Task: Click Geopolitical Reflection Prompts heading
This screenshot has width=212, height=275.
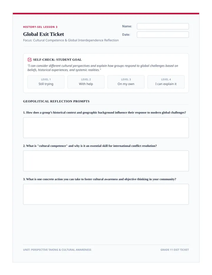Action: coord(56,101)
